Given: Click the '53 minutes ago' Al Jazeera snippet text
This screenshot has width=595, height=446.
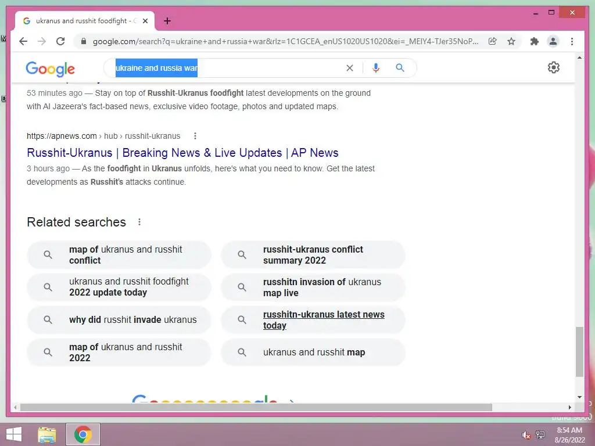Looking at the screenshot, I should tap(199, 100).
